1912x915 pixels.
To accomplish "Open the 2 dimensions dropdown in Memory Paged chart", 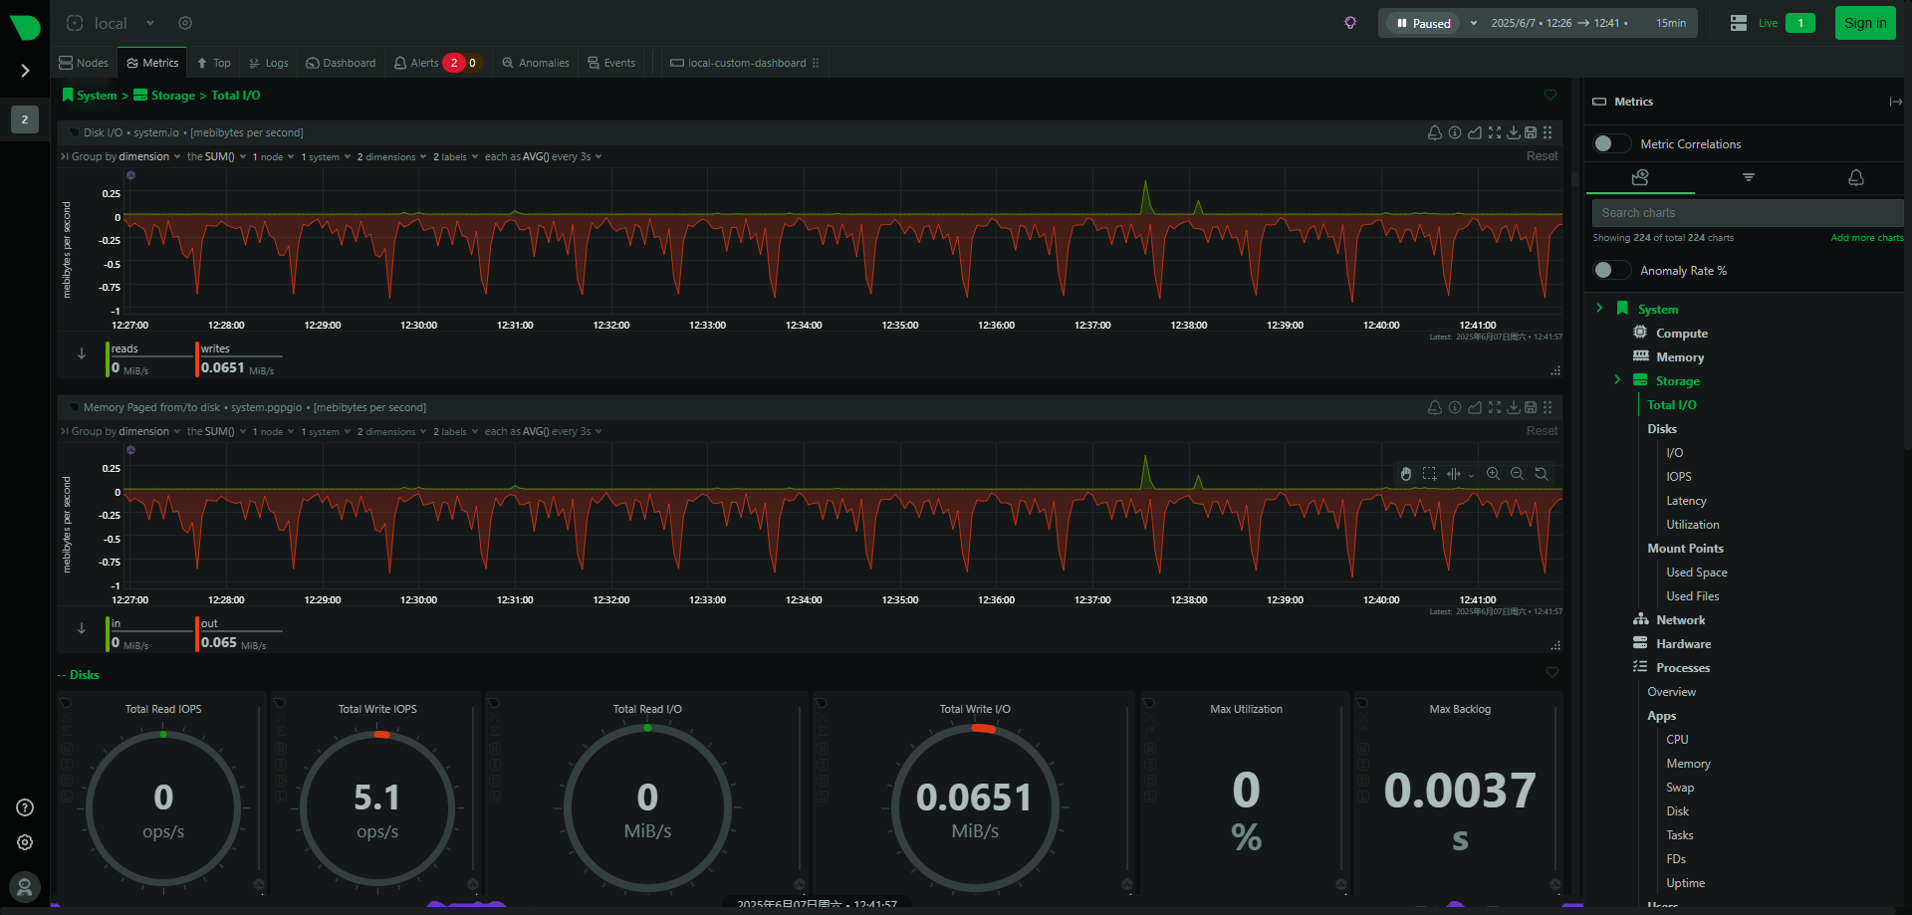I will [390, 432].
